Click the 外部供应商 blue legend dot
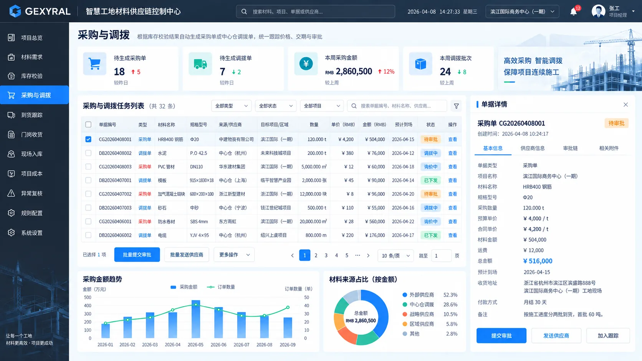This screenshot has width=642, height=361. [x=405, y=295]
